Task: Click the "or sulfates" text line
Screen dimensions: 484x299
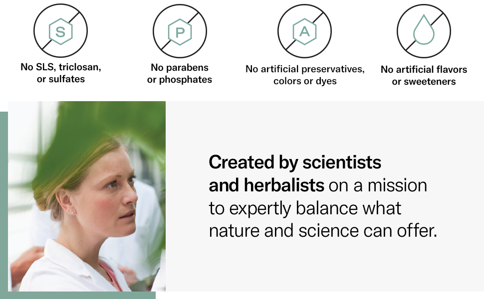Action: coord(61,79)
